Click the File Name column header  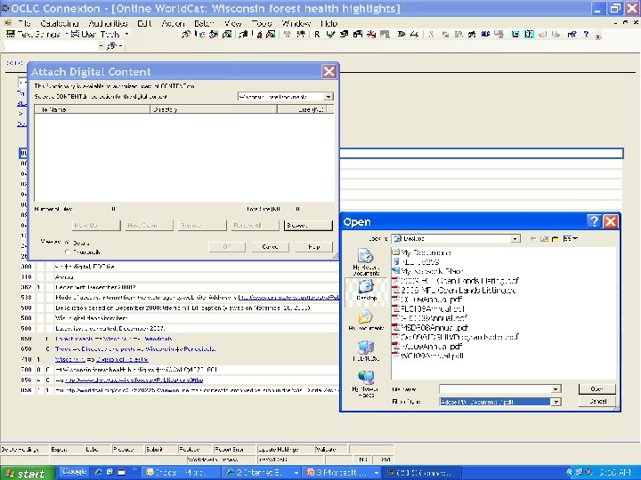click(93, 109)
